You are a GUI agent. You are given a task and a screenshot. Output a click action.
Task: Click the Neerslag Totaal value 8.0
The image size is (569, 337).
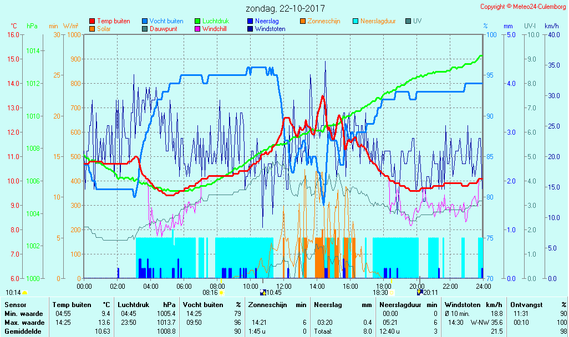[366, 331]
